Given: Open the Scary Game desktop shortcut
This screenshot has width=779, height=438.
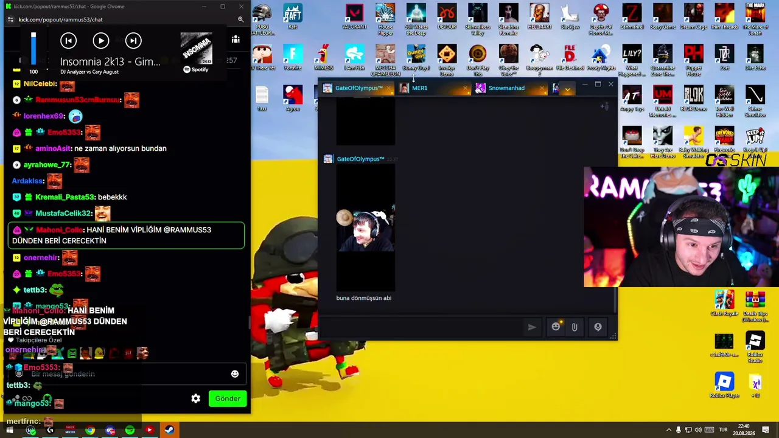Looking at the screenshot, I should pyautogui.click(x=662, y=17).
